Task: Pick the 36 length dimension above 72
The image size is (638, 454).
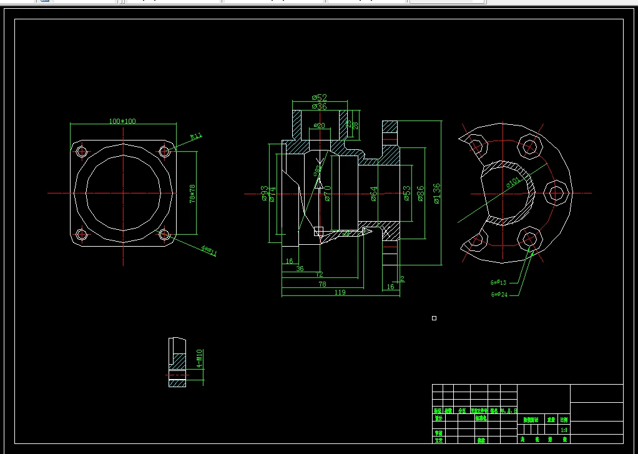Action: (300, 269)
